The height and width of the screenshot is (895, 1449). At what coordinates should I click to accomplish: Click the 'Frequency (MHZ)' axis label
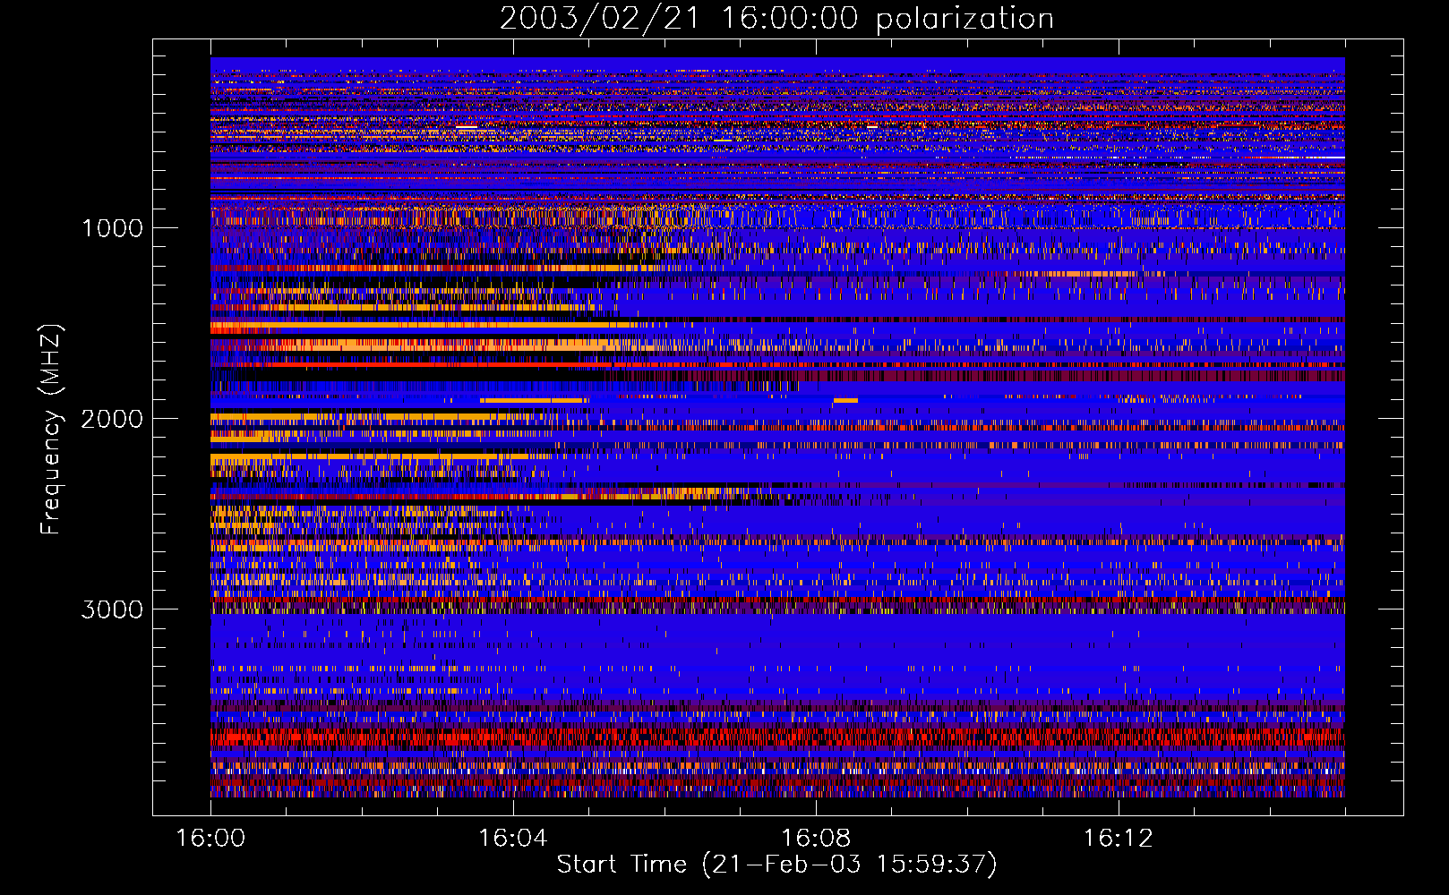(x=50, y=430)
